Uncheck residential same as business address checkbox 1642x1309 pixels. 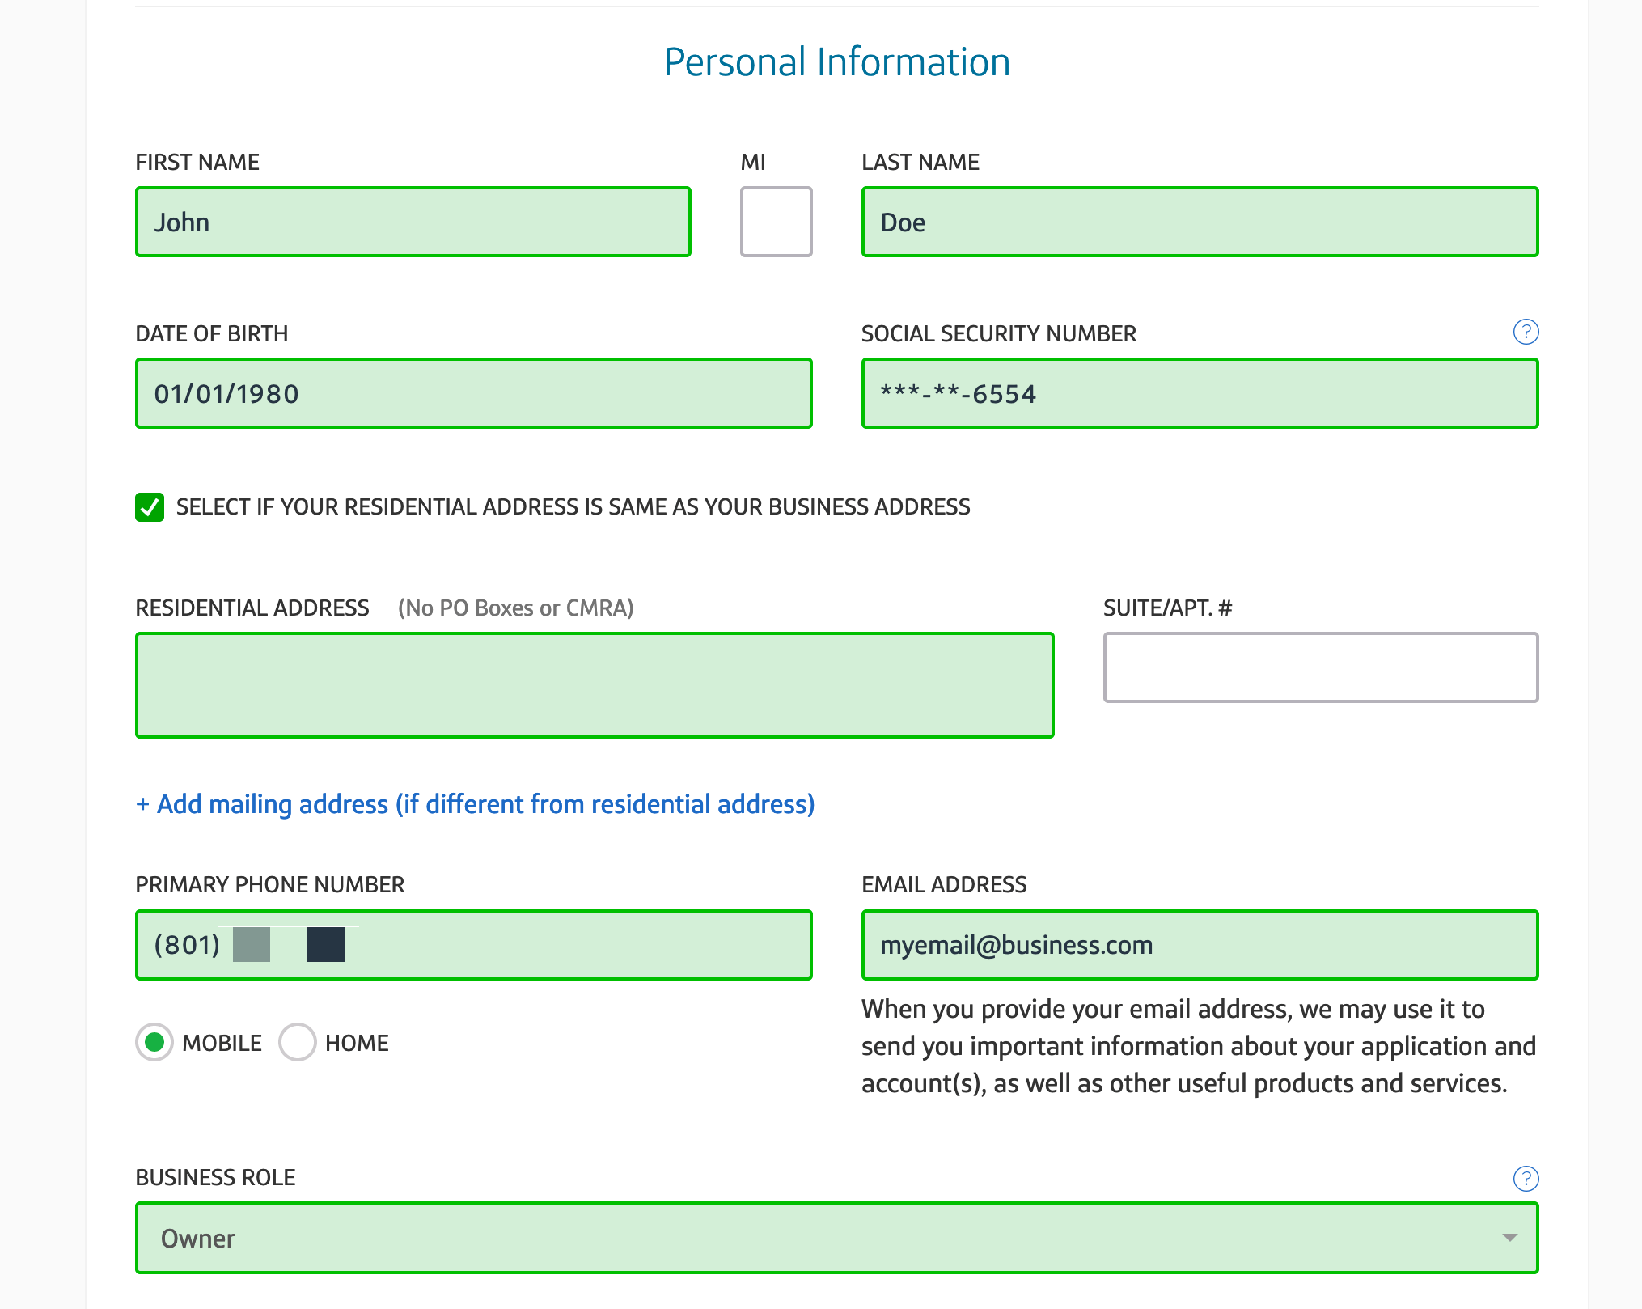[x=150, y=507]
